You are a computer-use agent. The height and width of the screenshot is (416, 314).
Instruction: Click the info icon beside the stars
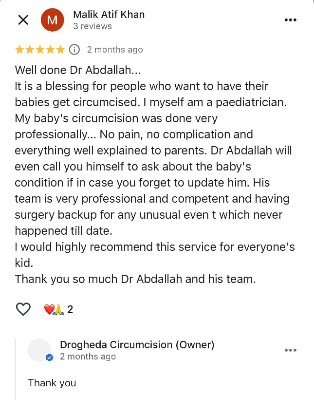[74, 49]
